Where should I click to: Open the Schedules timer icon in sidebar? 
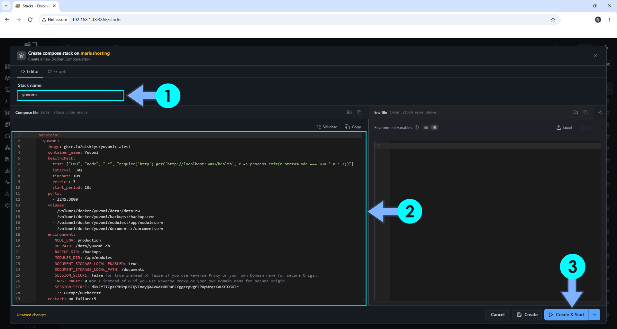(7, 194)
